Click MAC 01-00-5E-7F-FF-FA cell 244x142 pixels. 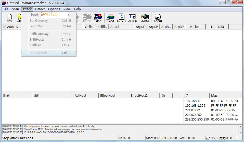[x=225, y=119]
